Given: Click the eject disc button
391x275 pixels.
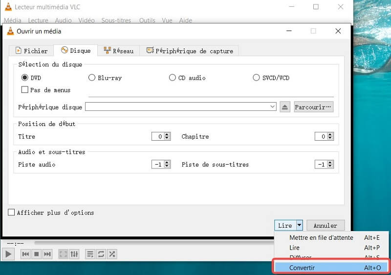Looking at the screenshot, I should point(285,107).
